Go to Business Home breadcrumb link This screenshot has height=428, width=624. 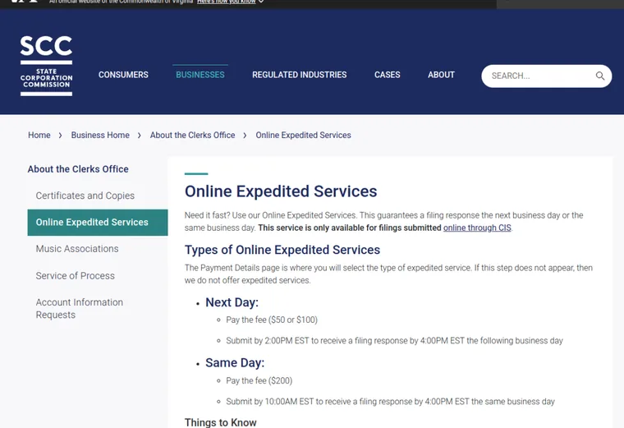[100, 135]
